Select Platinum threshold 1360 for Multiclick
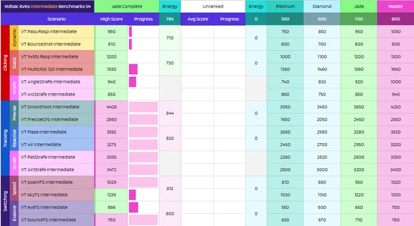 coord(285,69)
